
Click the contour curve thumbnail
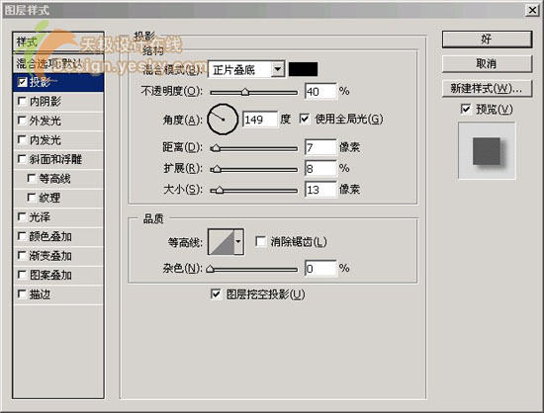pos(222,242)
